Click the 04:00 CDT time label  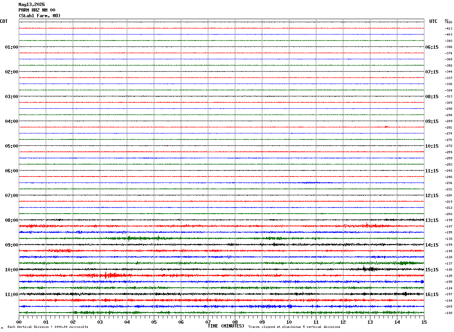tap(11, 121)
